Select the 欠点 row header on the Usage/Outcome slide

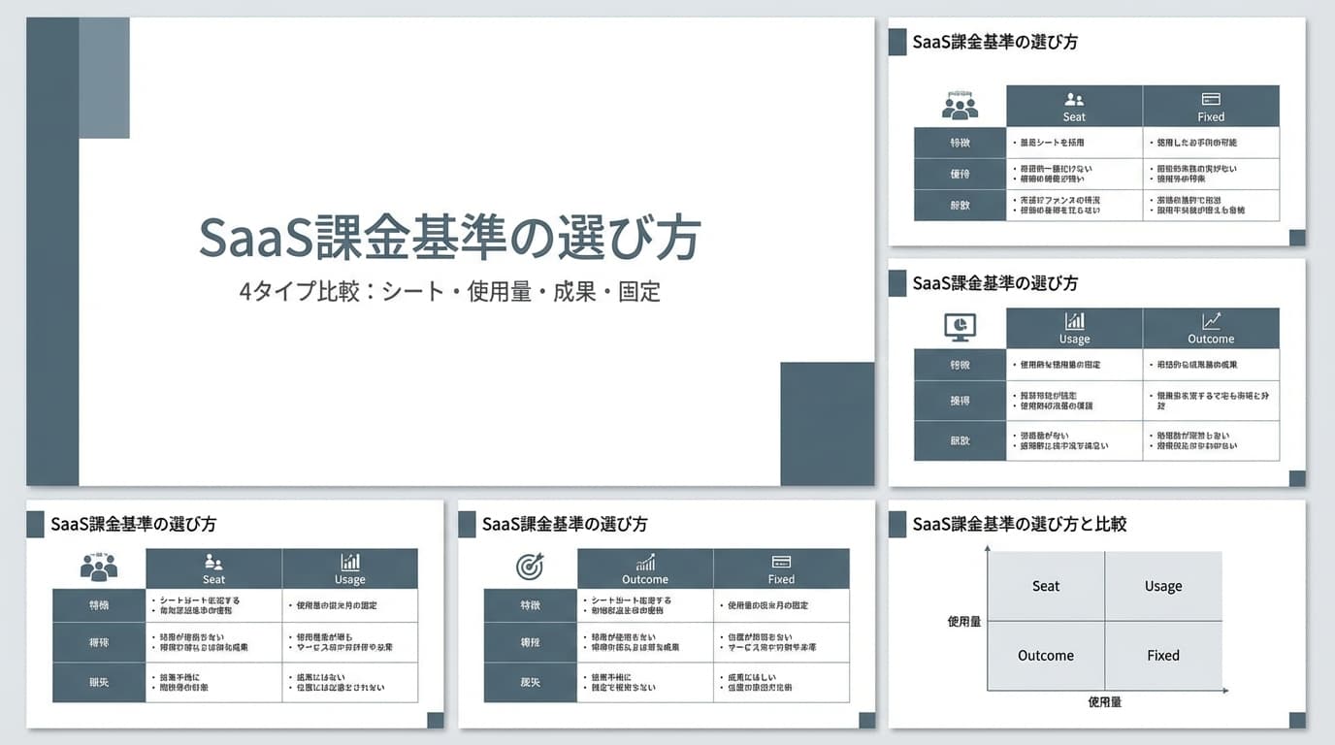pos(960,441)
